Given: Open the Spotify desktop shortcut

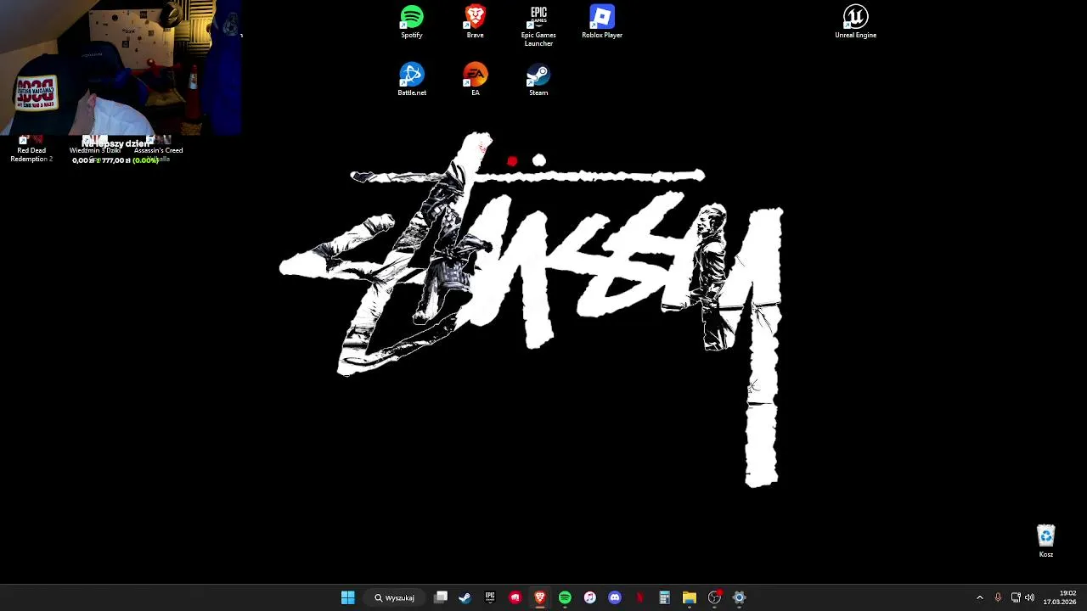Looking at the screenshot, I should [411, 22].
